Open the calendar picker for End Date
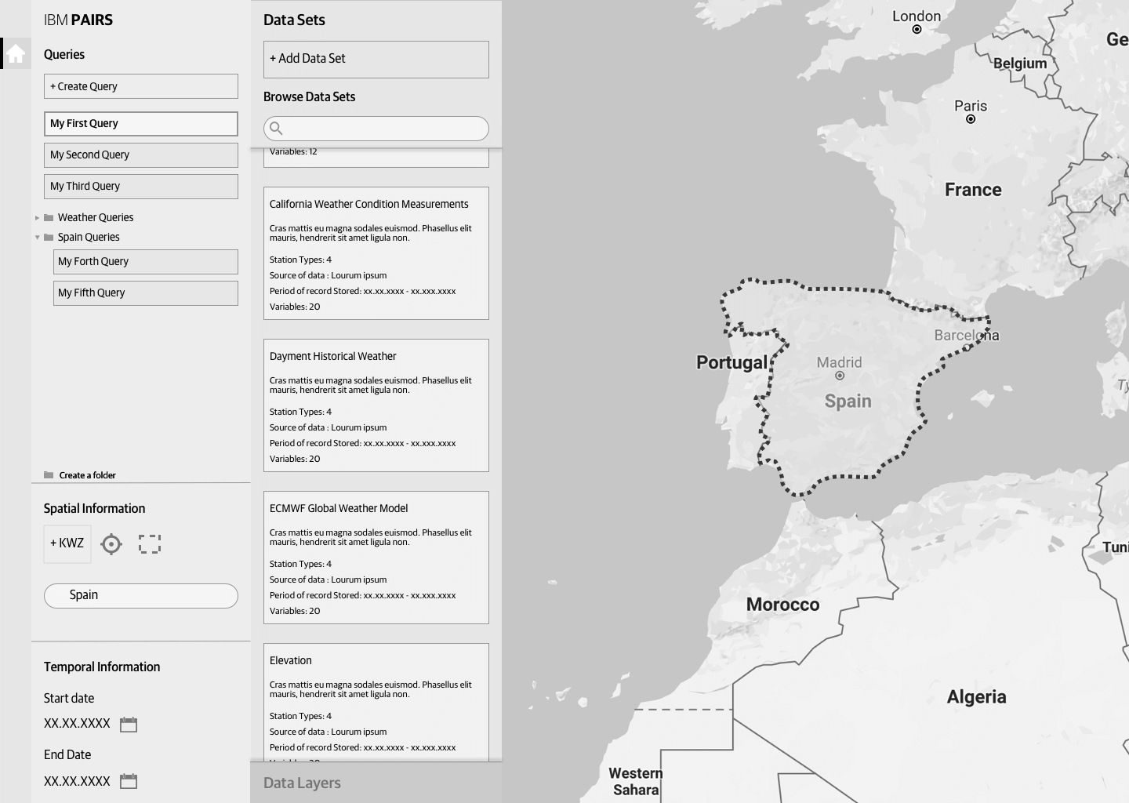 pos(129,780)
